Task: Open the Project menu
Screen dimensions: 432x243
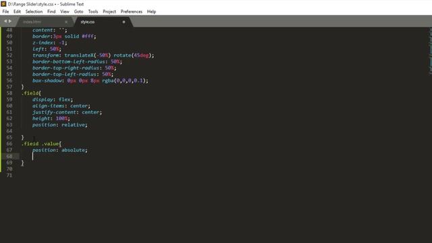Action: [x=109, y=11]
